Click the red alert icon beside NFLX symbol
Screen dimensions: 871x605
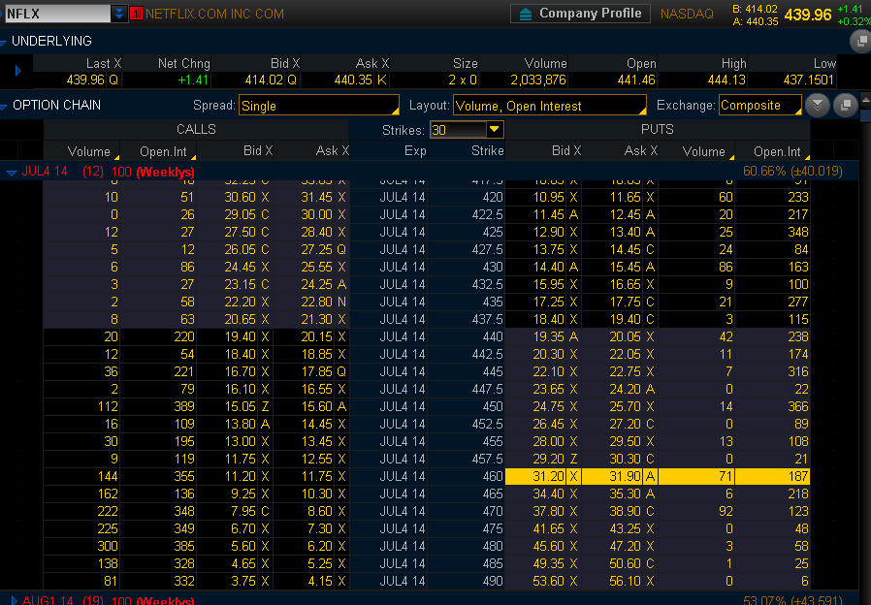coord(136,14)
